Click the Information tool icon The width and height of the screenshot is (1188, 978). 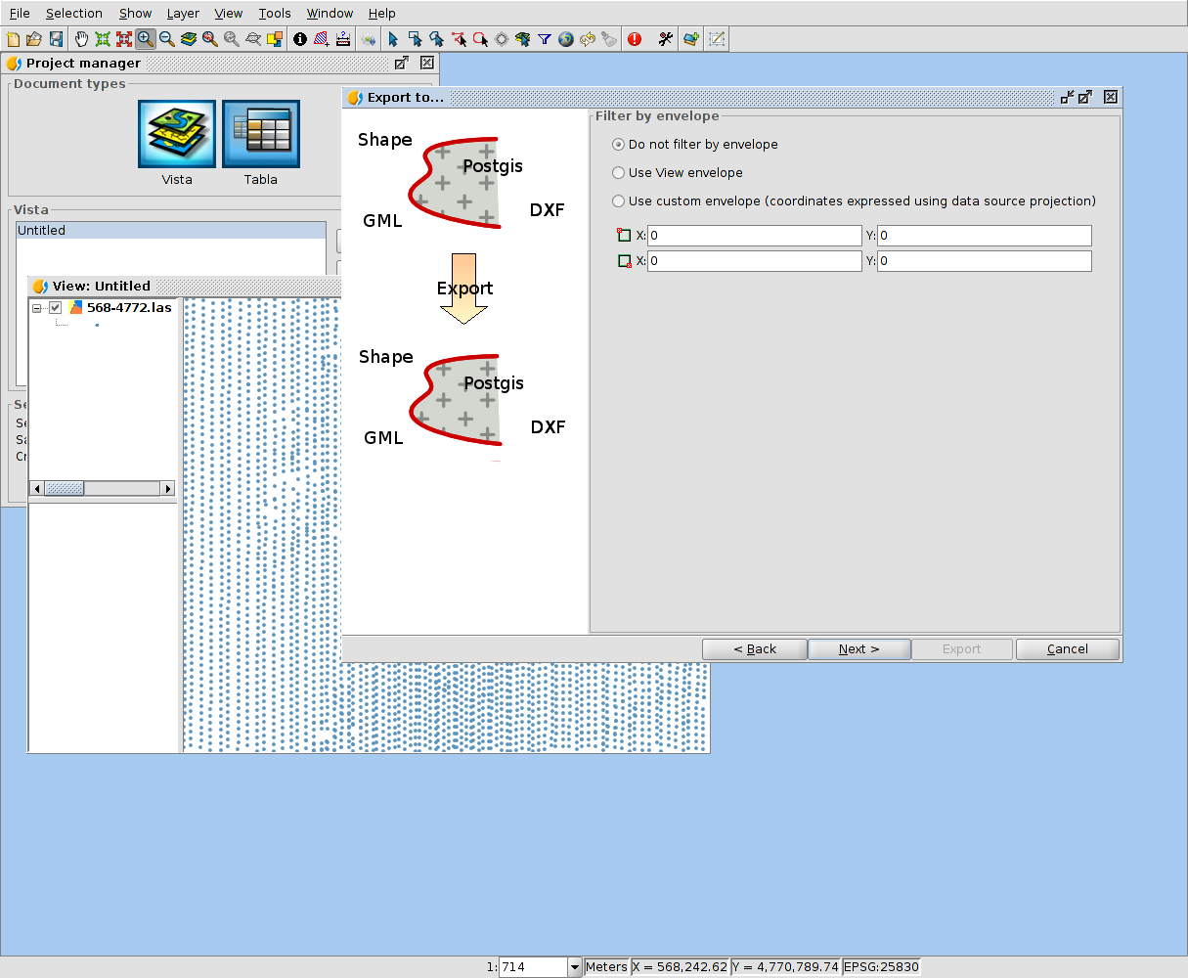(299, 39)
